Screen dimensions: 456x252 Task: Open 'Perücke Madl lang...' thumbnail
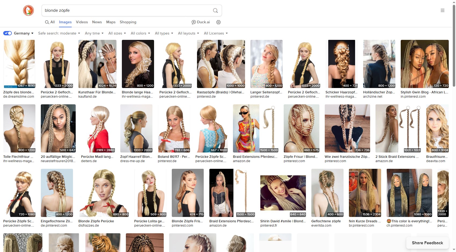coord(98,128)
